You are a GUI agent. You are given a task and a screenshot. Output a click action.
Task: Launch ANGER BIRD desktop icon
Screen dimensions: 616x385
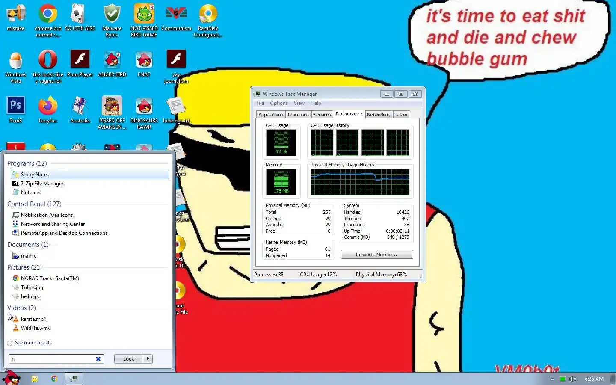click(x=112, y=63)
